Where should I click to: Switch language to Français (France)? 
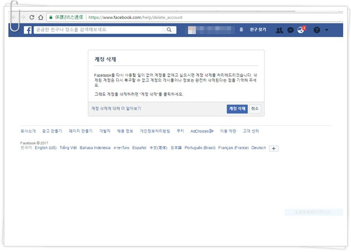click(233, 148)
